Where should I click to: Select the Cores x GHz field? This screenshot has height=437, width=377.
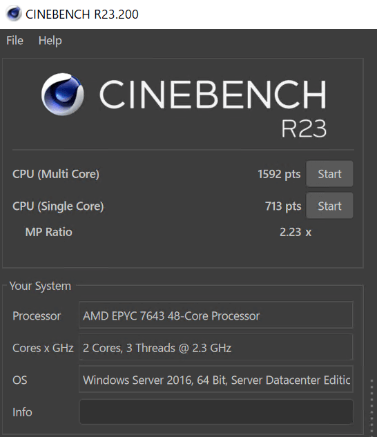[x=216, y=347]
